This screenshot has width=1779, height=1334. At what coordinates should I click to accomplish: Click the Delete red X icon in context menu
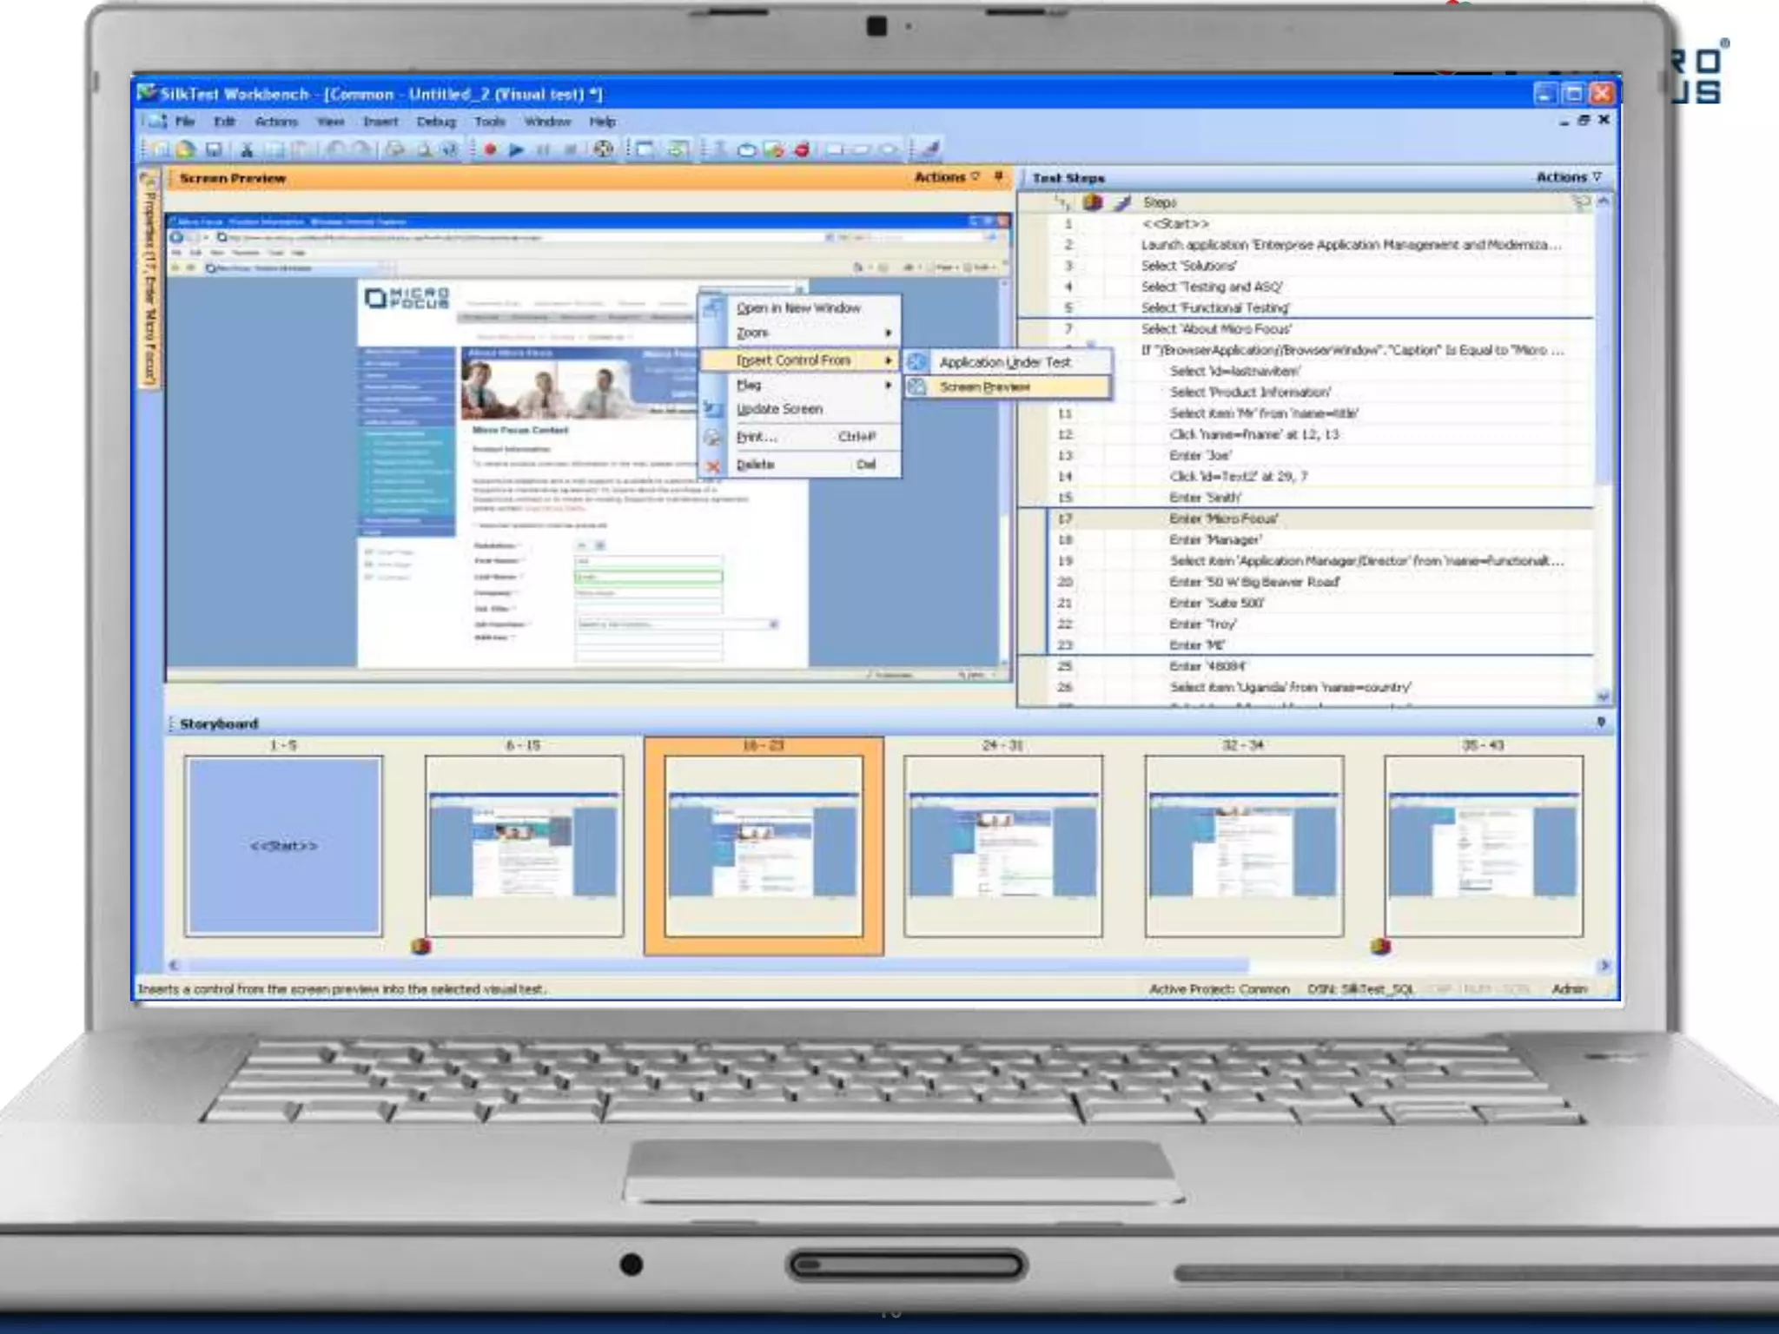pos(713,466)
